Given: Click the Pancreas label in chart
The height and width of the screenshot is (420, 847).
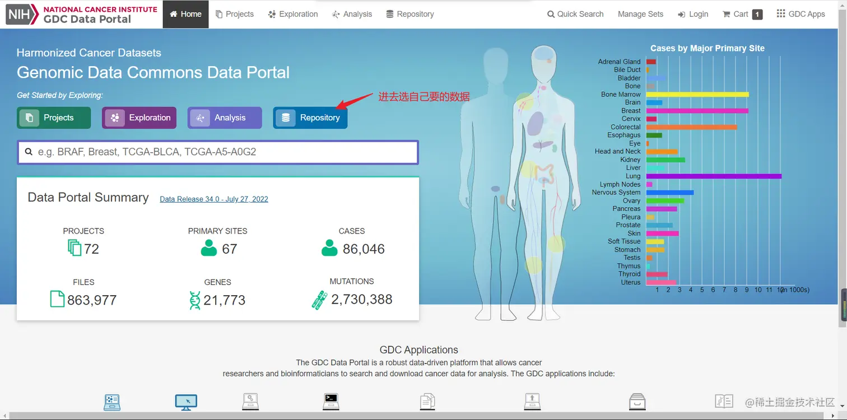Looking at the screenshot, I should (626, 208).
